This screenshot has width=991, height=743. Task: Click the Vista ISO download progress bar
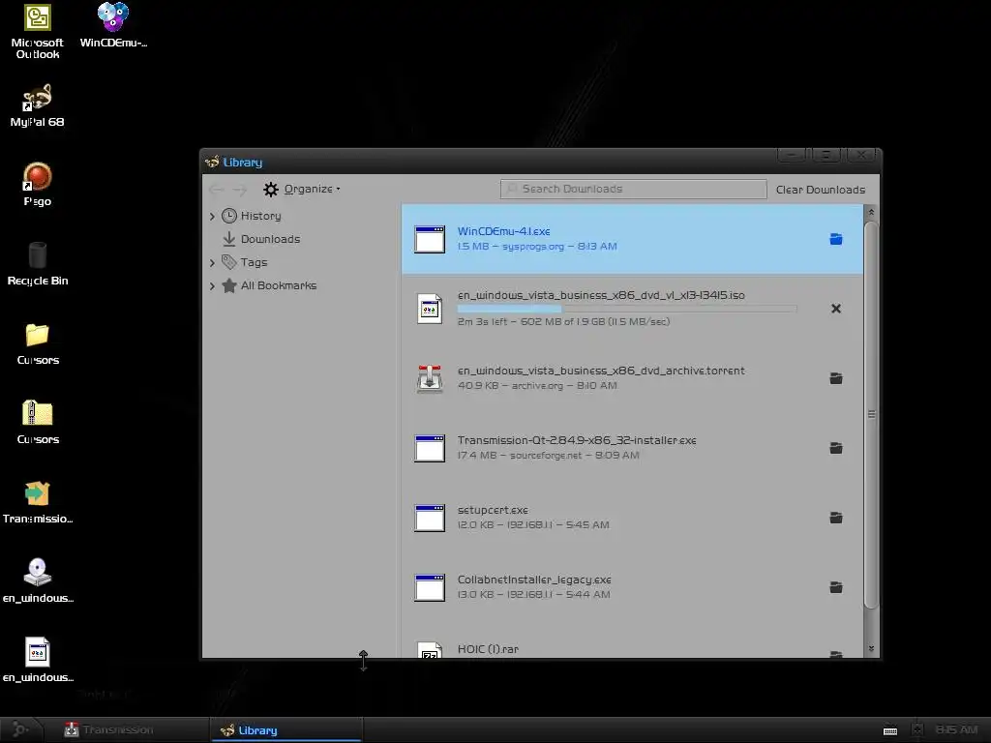pyautogui.click(x=627, y=309)
